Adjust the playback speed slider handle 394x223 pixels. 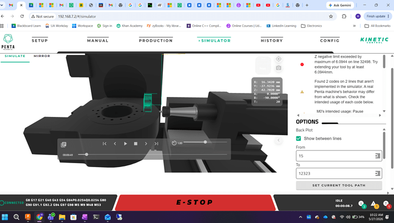(206, 142)
